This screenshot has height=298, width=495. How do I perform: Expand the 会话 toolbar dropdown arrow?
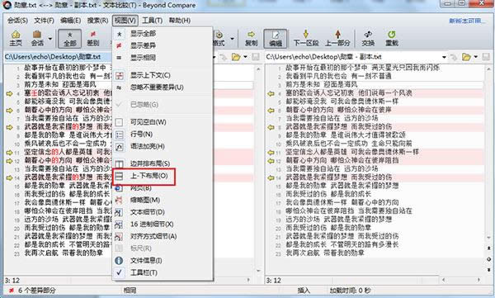(x=50, y=39)
